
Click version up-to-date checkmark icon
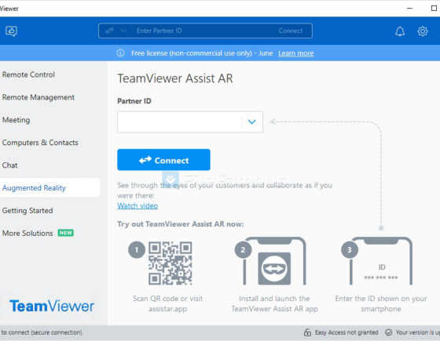click(388, 332)
